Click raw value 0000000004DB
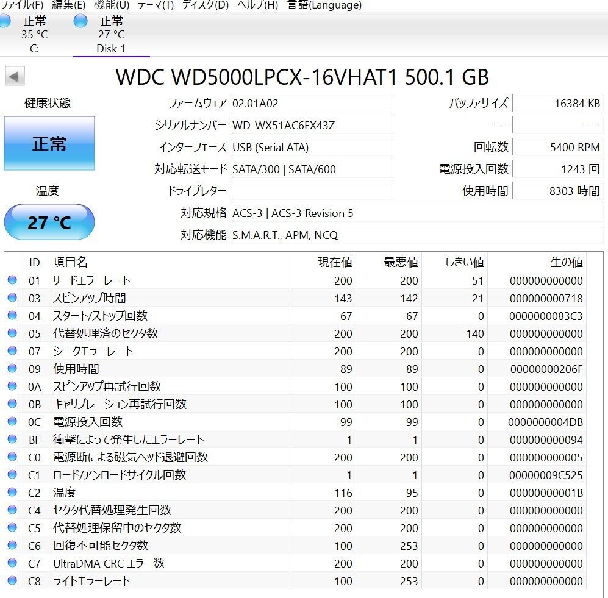 tap(546, 422)
